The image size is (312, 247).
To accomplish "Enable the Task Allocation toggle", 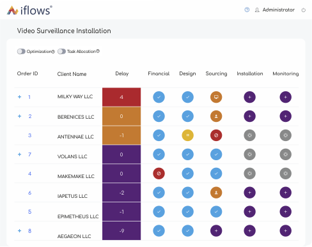I will [61, 52].
